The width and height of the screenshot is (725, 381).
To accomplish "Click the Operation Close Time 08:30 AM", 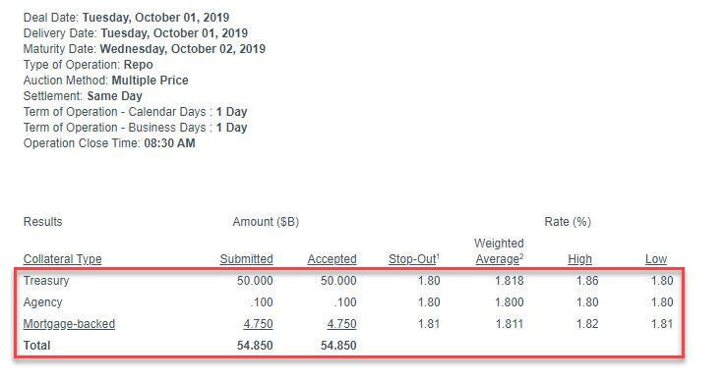I will coord(169,143).
